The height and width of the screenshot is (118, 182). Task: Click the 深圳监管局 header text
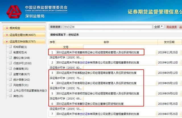[35, 16]
